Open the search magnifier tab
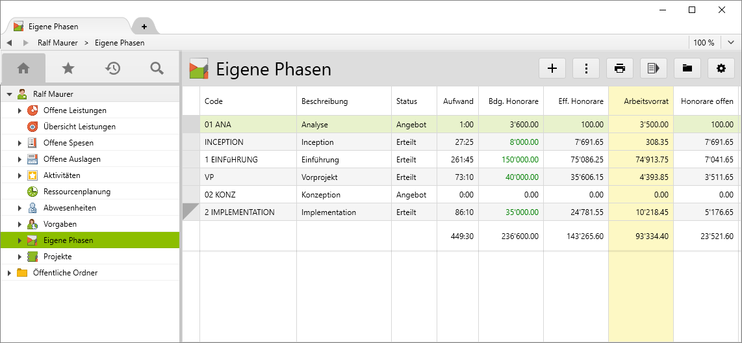Screen dimensions: 742x343 pos(157,68)
